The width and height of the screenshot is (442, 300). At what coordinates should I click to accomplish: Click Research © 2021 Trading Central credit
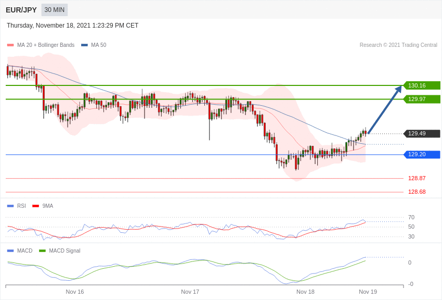(398, 45)
